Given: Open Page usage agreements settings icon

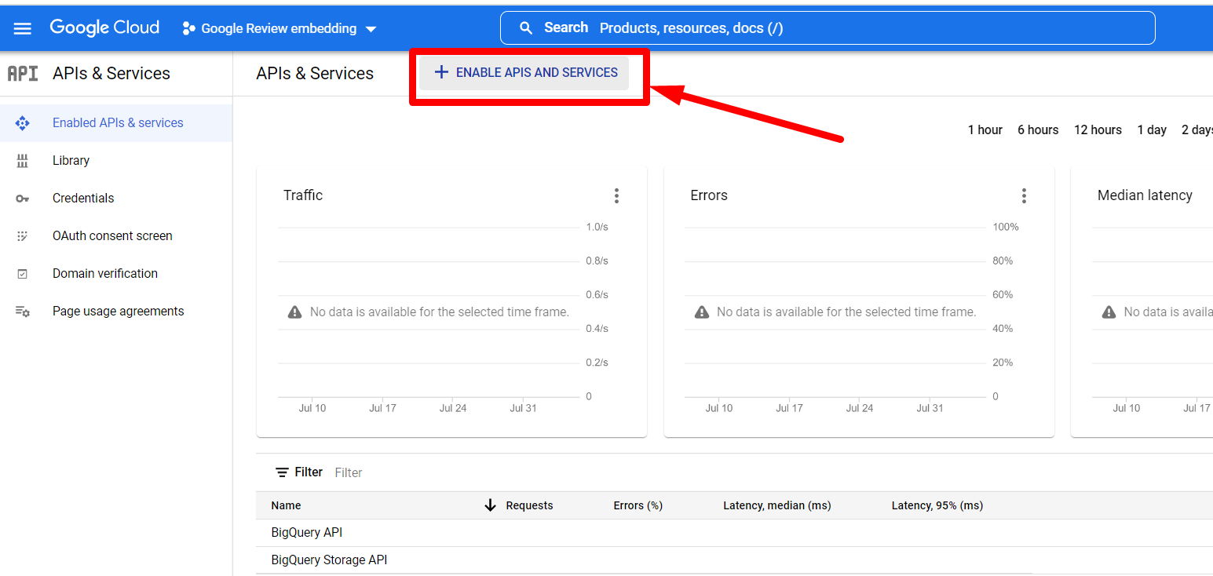Looking at the screenshot, I should [24, 311].
